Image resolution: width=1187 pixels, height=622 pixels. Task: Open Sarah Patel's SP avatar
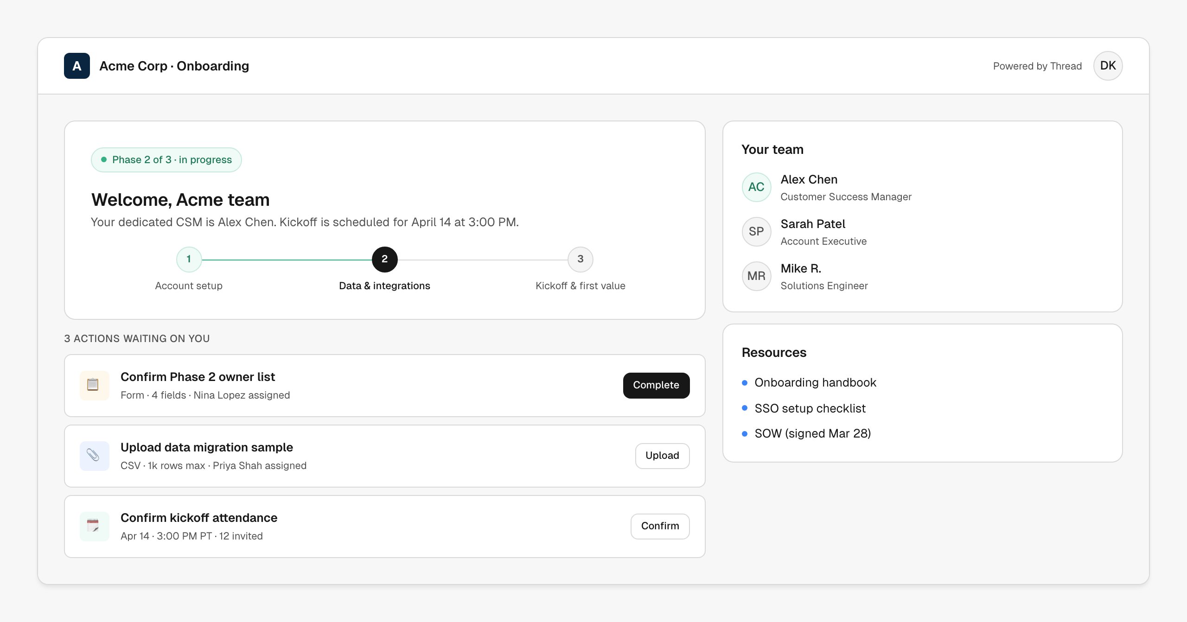pos(756,231)
